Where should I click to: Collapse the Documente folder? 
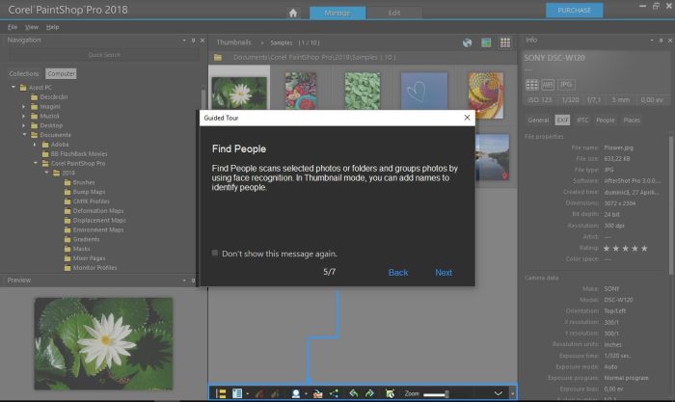(24, 135)
